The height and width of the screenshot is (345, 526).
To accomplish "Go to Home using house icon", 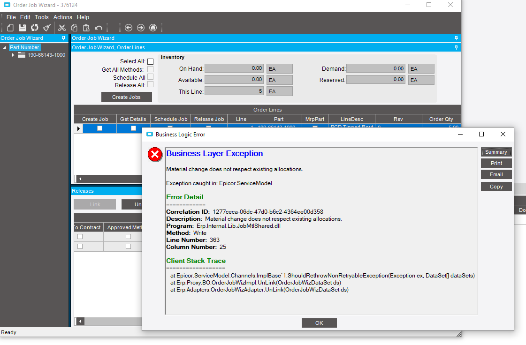I will [153, 28].
